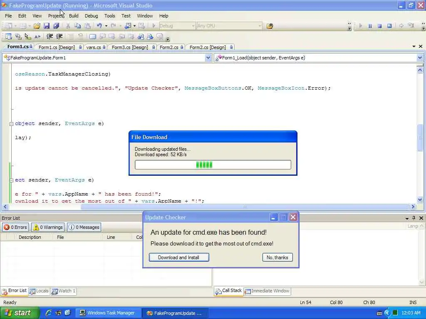This screenshot has height=319, width=426.
Task: Pause debugging with the Break All icon
Action: (370, 26)
